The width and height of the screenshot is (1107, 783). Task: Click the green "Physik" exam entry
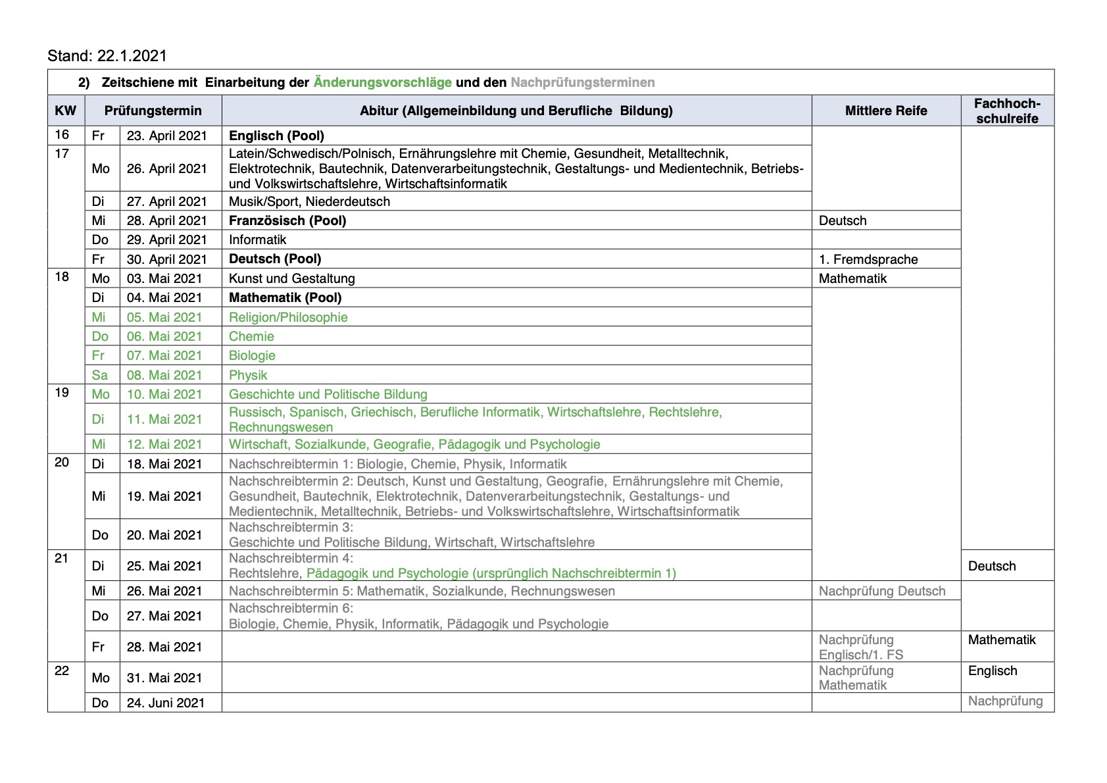[x=248, y=375]
